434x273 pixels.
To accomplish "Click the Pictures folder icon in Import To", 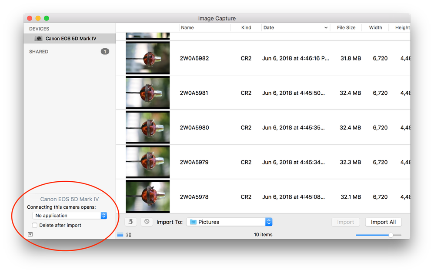I will pos(193,222).
